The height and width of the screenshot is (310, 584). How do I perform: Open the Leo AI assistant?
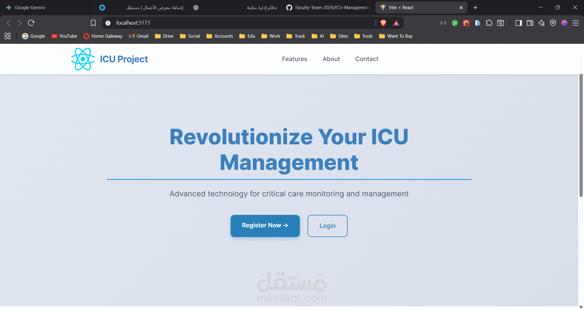pyautogui.click(x=541, y=23)
